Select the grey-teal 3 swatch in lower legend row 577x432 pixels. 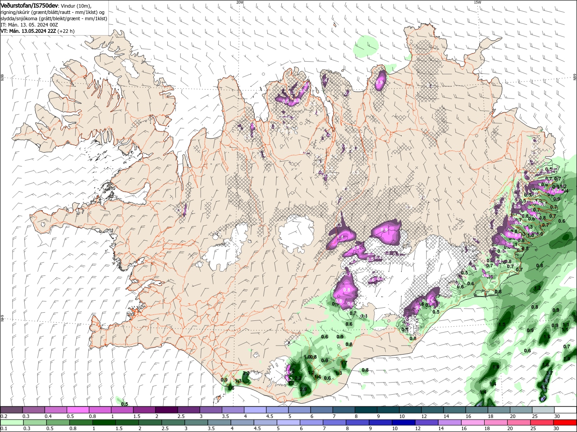click(196, 423)
